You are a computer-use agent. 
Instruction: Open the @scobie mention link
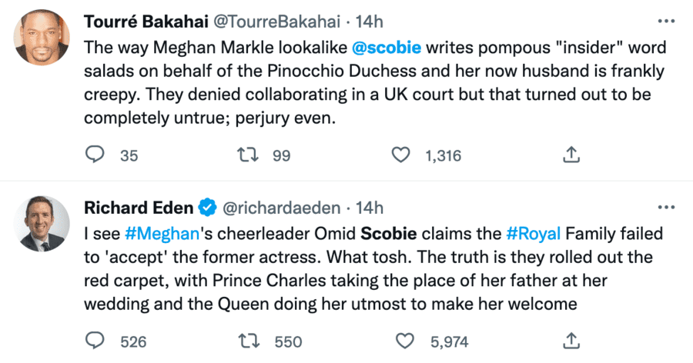click(x=387, y=48)
